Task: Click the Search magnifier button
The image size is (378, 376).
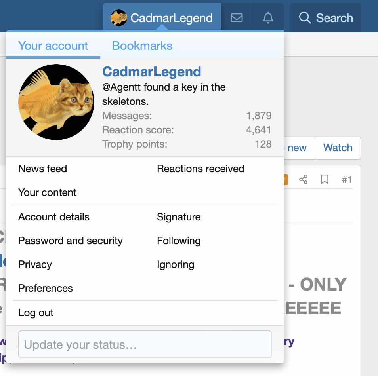Action: (x=326, y=18)
